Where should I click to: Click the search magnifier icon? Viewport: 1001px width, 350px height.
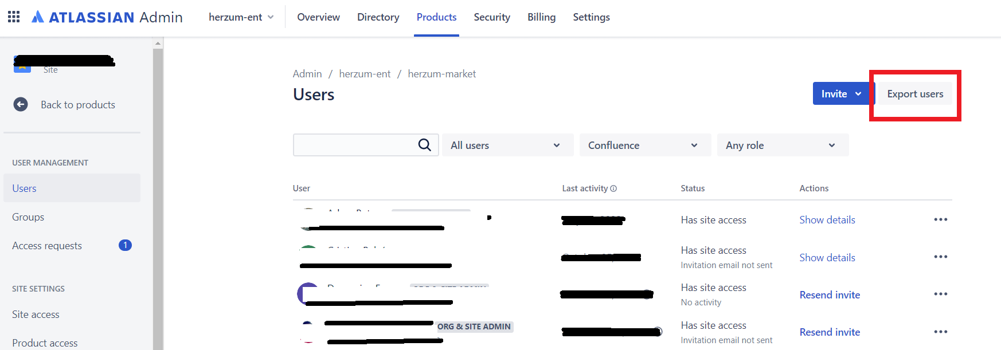point(424,145)
